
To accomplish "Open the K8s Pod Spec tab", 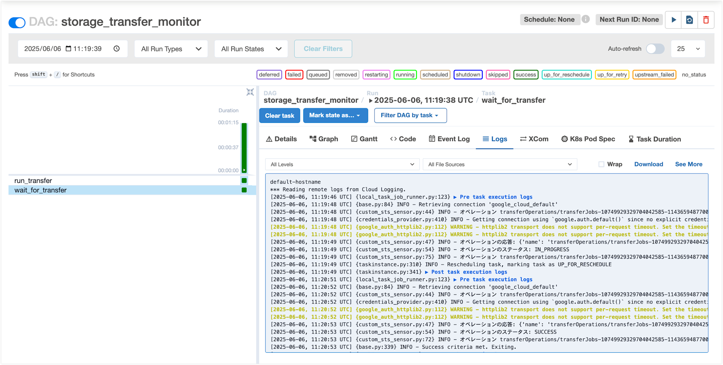I will click(x=588, y=139).
